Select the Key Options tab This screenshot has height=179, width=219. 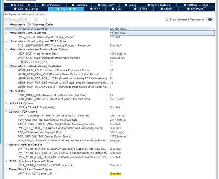pyautogui.click(x=66, y=9)
